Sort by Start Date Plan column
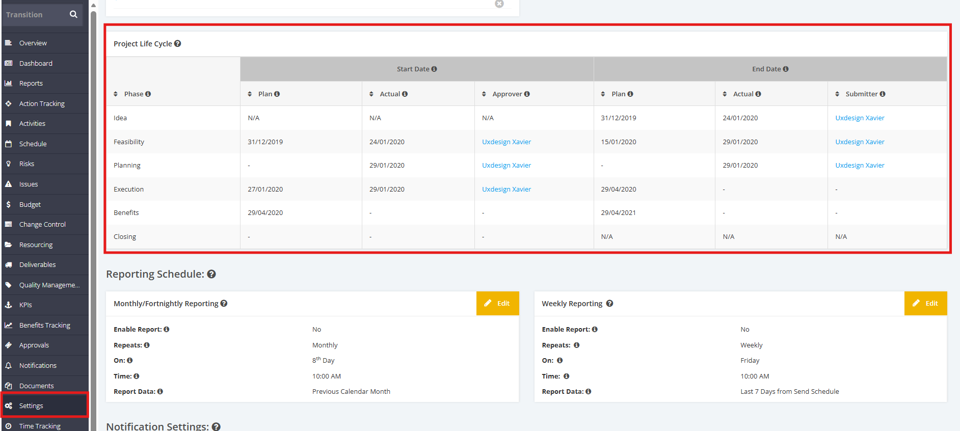 (x=250, y=94)
